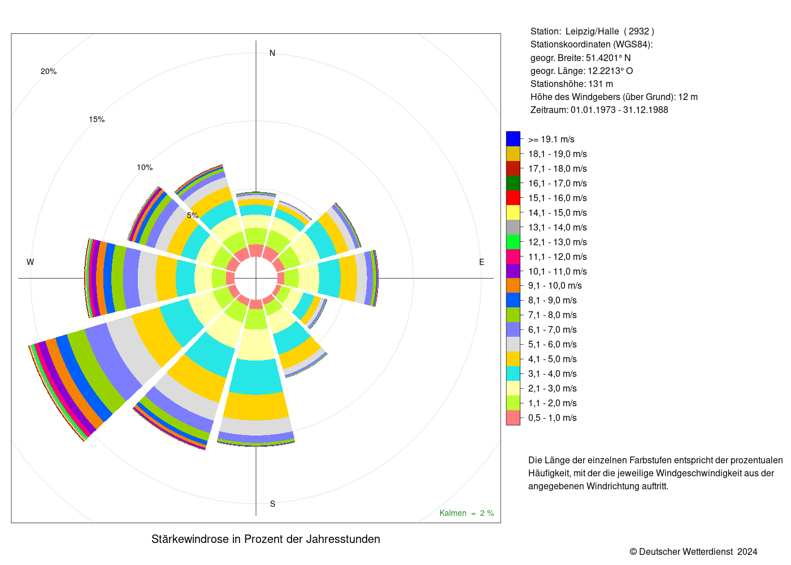Image resolution: width=791 pixels, height=565 pixels.
Task: Select the salmon 0,5 - 1,0 m/s swatch
Action: pyautogui.click(x=513, y=418)
